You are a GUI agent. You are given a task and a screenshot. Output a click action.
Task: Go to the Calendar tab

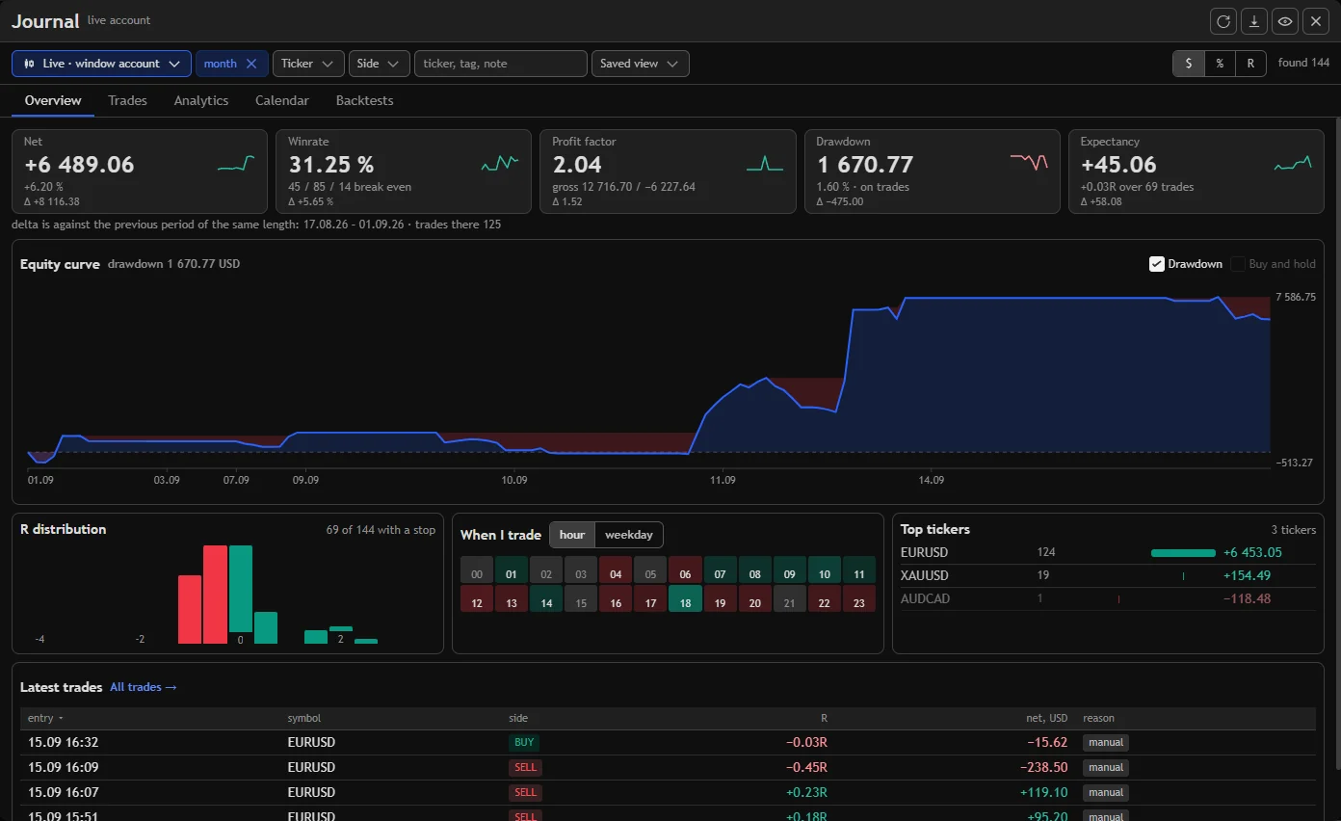(x=282, y=100)
